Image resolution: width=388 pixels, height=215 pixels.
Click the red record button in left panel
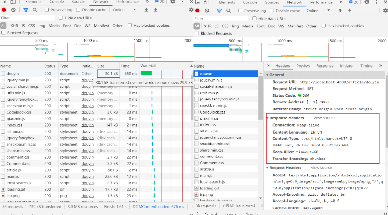(x=4, y=10)
